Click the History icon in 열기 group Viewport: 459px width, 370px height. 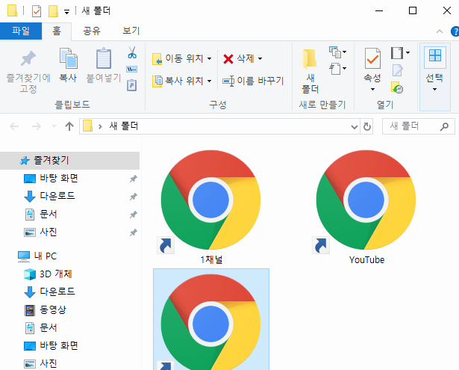(x=397, y=87)
